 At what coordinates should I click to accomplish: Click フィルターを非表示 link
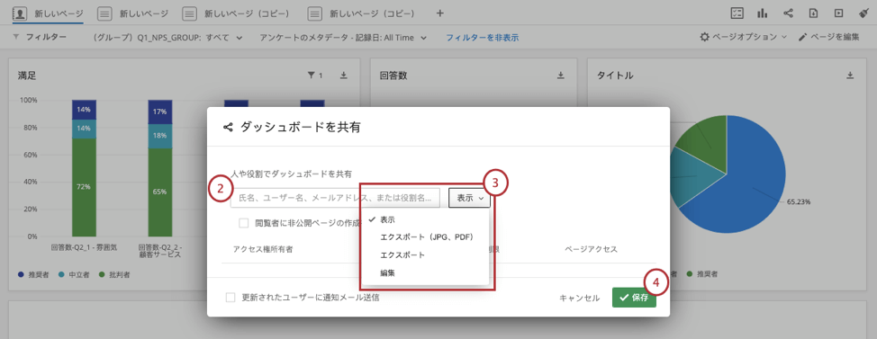pos(482,38)
